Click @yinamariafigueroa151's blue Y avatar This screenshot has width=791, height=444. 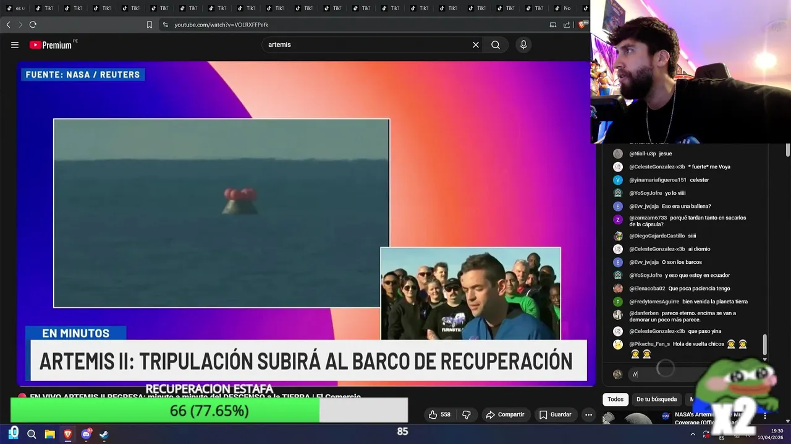617,180
